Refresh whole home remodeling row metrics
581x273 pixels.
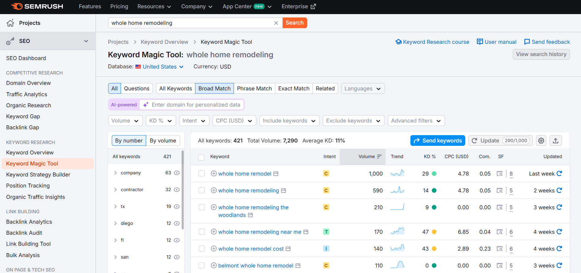pyautogui.click(x=559, y=190)
